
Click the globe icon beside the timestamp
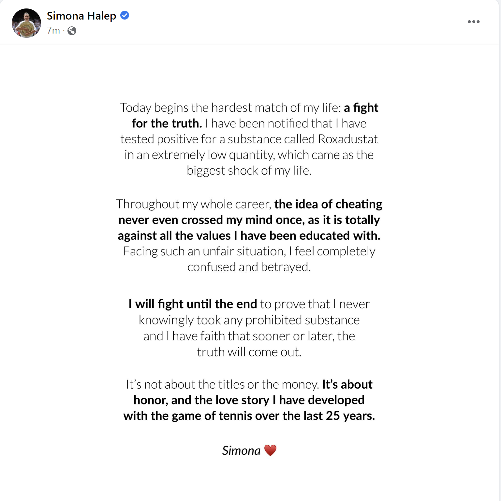point(72,31)
